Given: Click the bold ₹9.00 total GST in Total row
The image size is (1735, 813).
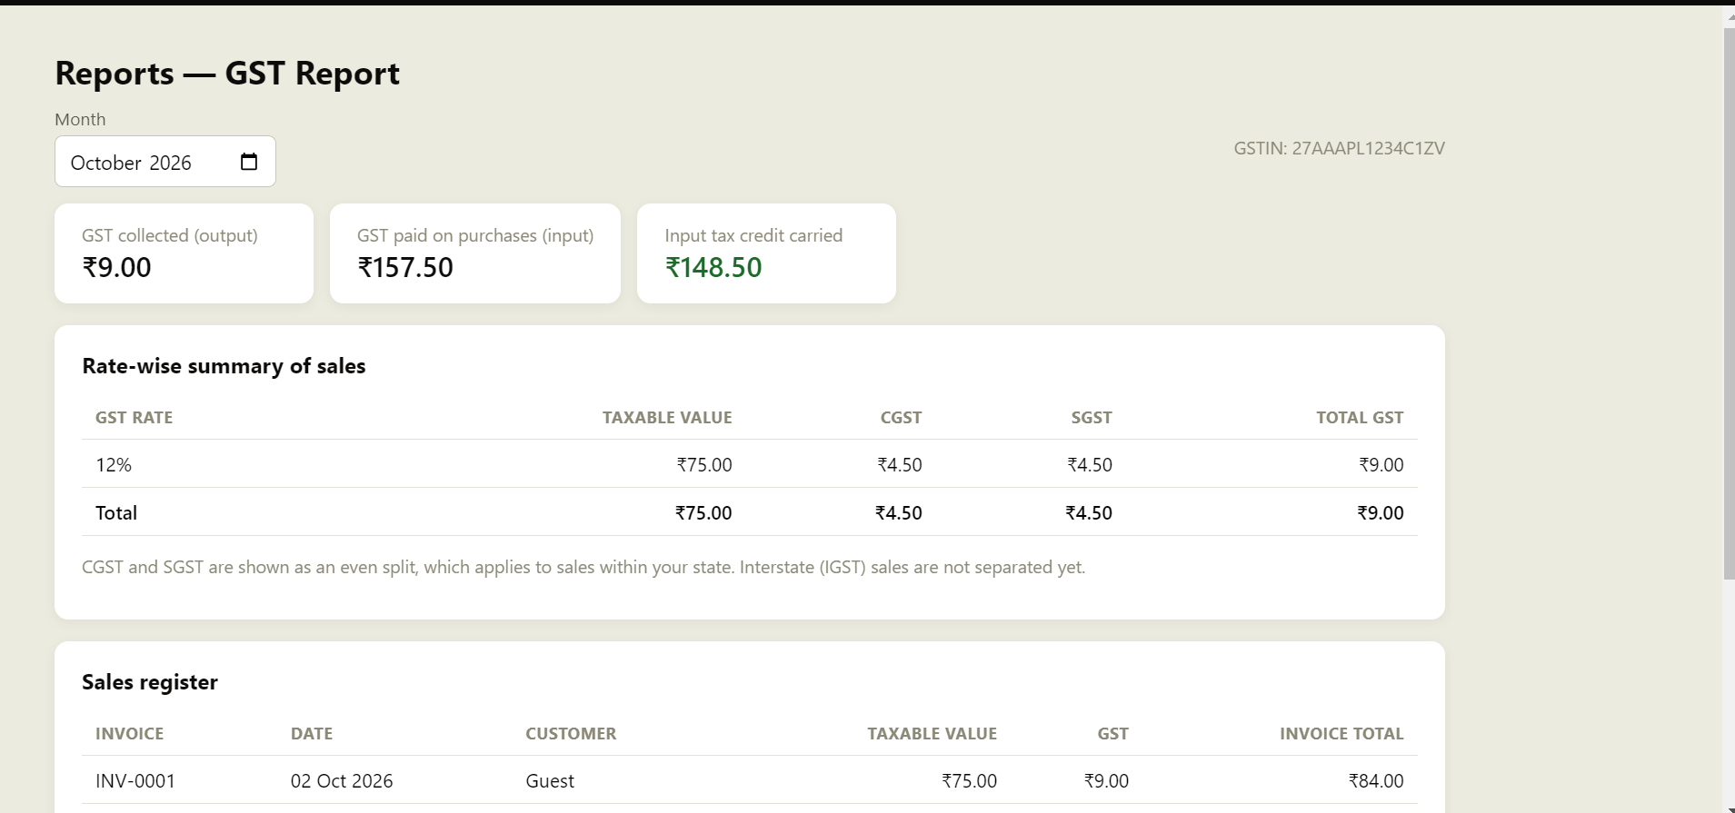Looking at the screenshot, I should (1381, 513).
